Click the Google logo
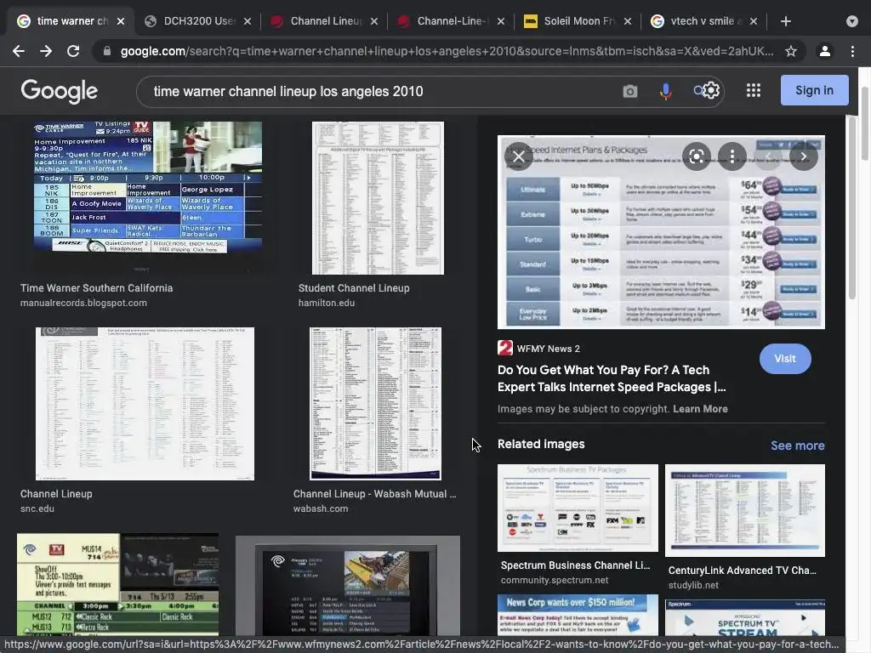 [60, 91]
